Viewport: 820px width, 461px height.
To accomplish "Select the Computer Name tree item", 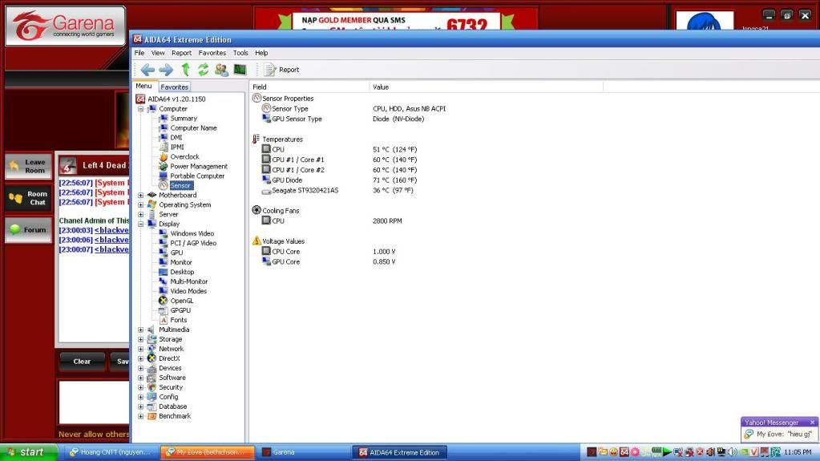I will 193,127.
